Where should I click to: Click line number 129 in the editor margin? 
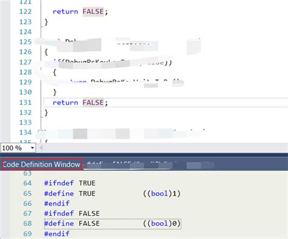click(26, 82)
